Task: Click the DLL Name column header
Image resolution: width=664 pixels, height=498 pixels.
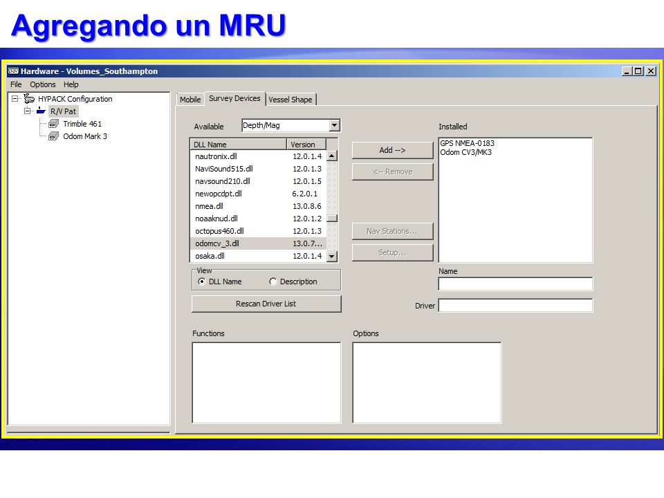Action: click(239, 145)
